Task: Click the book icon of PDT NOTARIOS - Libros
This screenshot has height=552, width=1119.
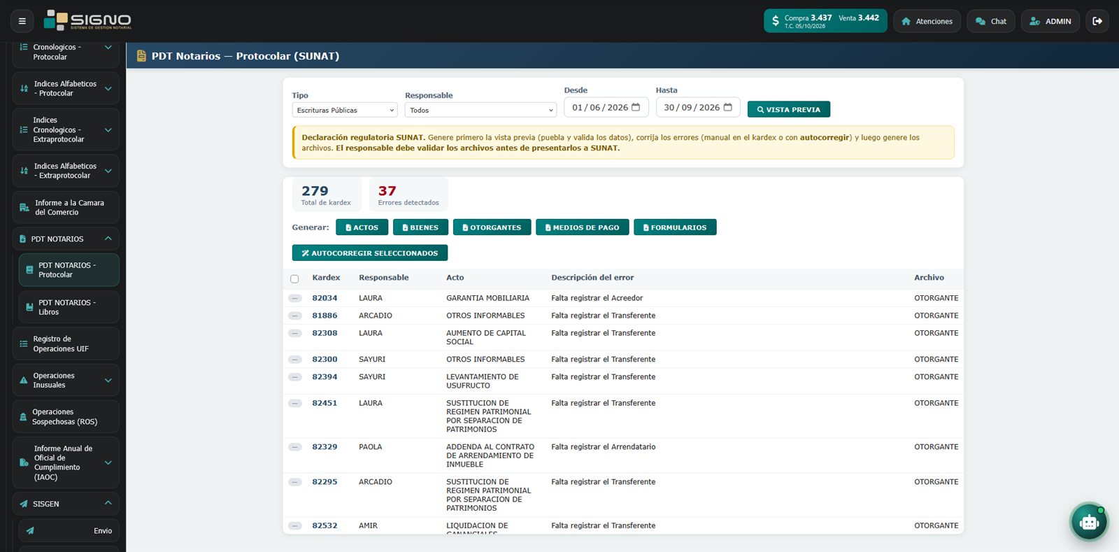Action: (x=29, y=307)
